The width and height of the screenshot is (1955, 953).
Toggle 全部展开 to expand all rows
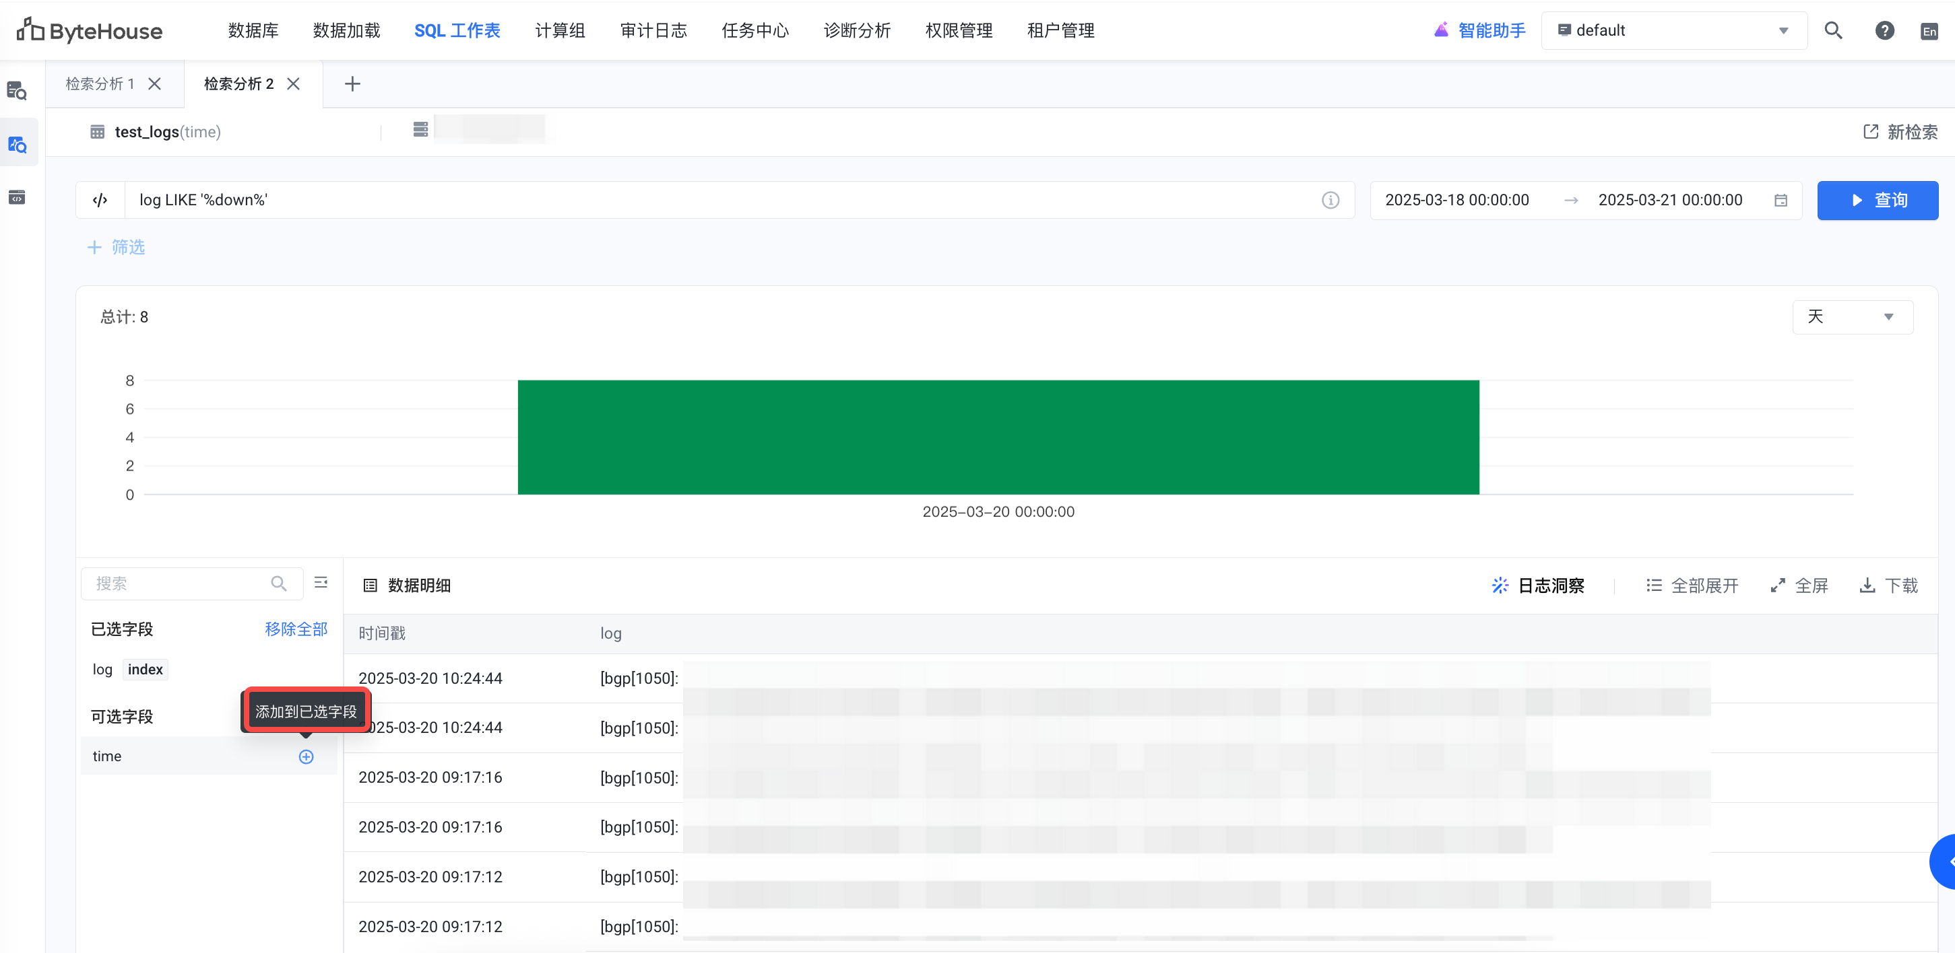[x=1692, y=586]
